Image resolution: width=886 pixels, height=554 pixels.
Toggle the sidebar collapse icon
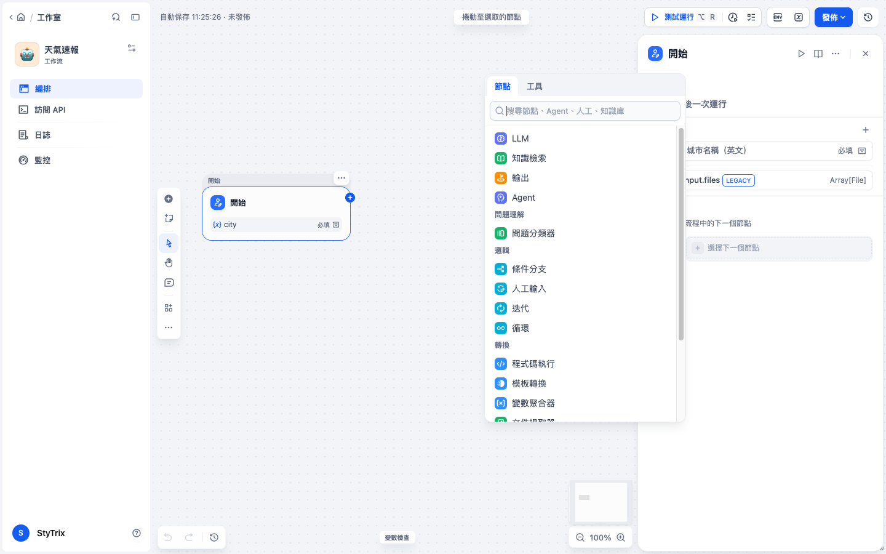tap(135, 17)
